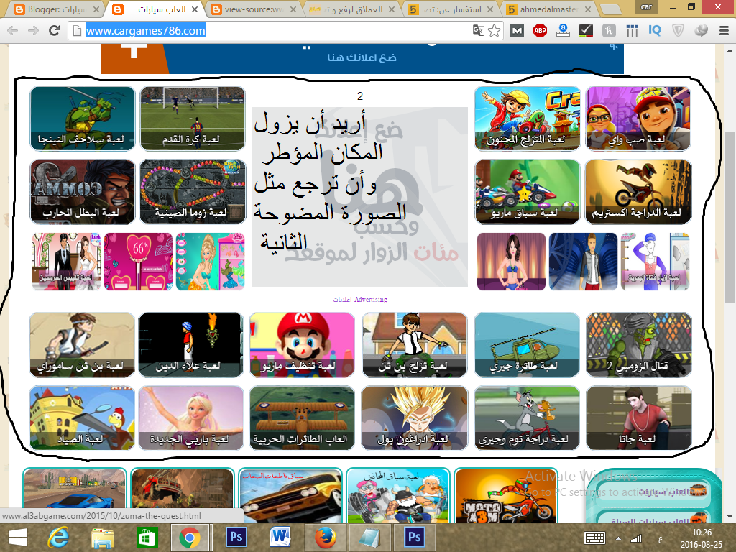This screenshot has width=736, height=552.
Task: Open the لعبة دراجة توم وجيري game
Action: pyautogui.click(x=527, y=418)
